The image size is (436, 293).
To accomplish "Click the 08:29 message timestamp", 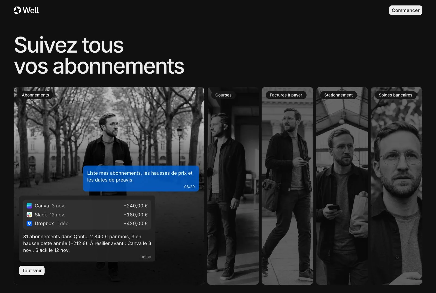I will click(x=189, y=187).
